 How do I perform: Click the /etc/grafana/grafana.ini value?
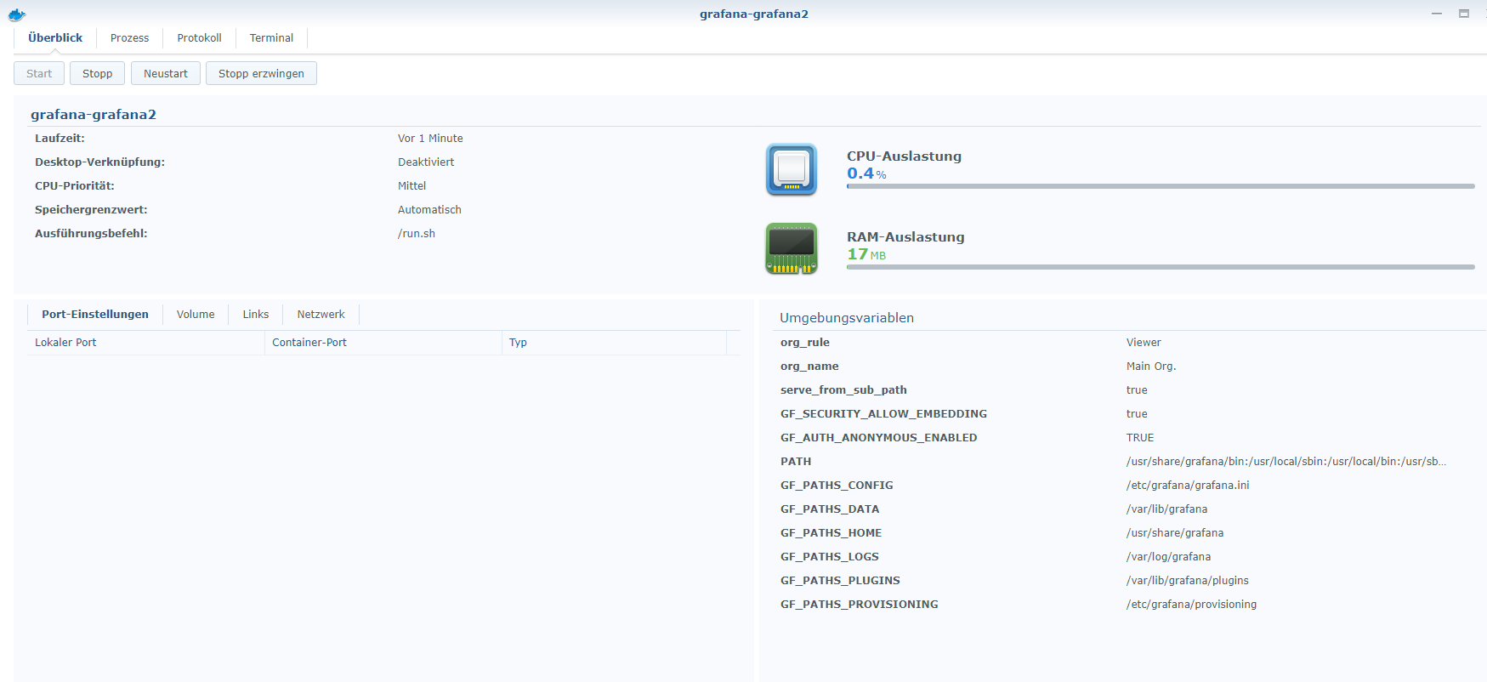tap(1188, 485)
